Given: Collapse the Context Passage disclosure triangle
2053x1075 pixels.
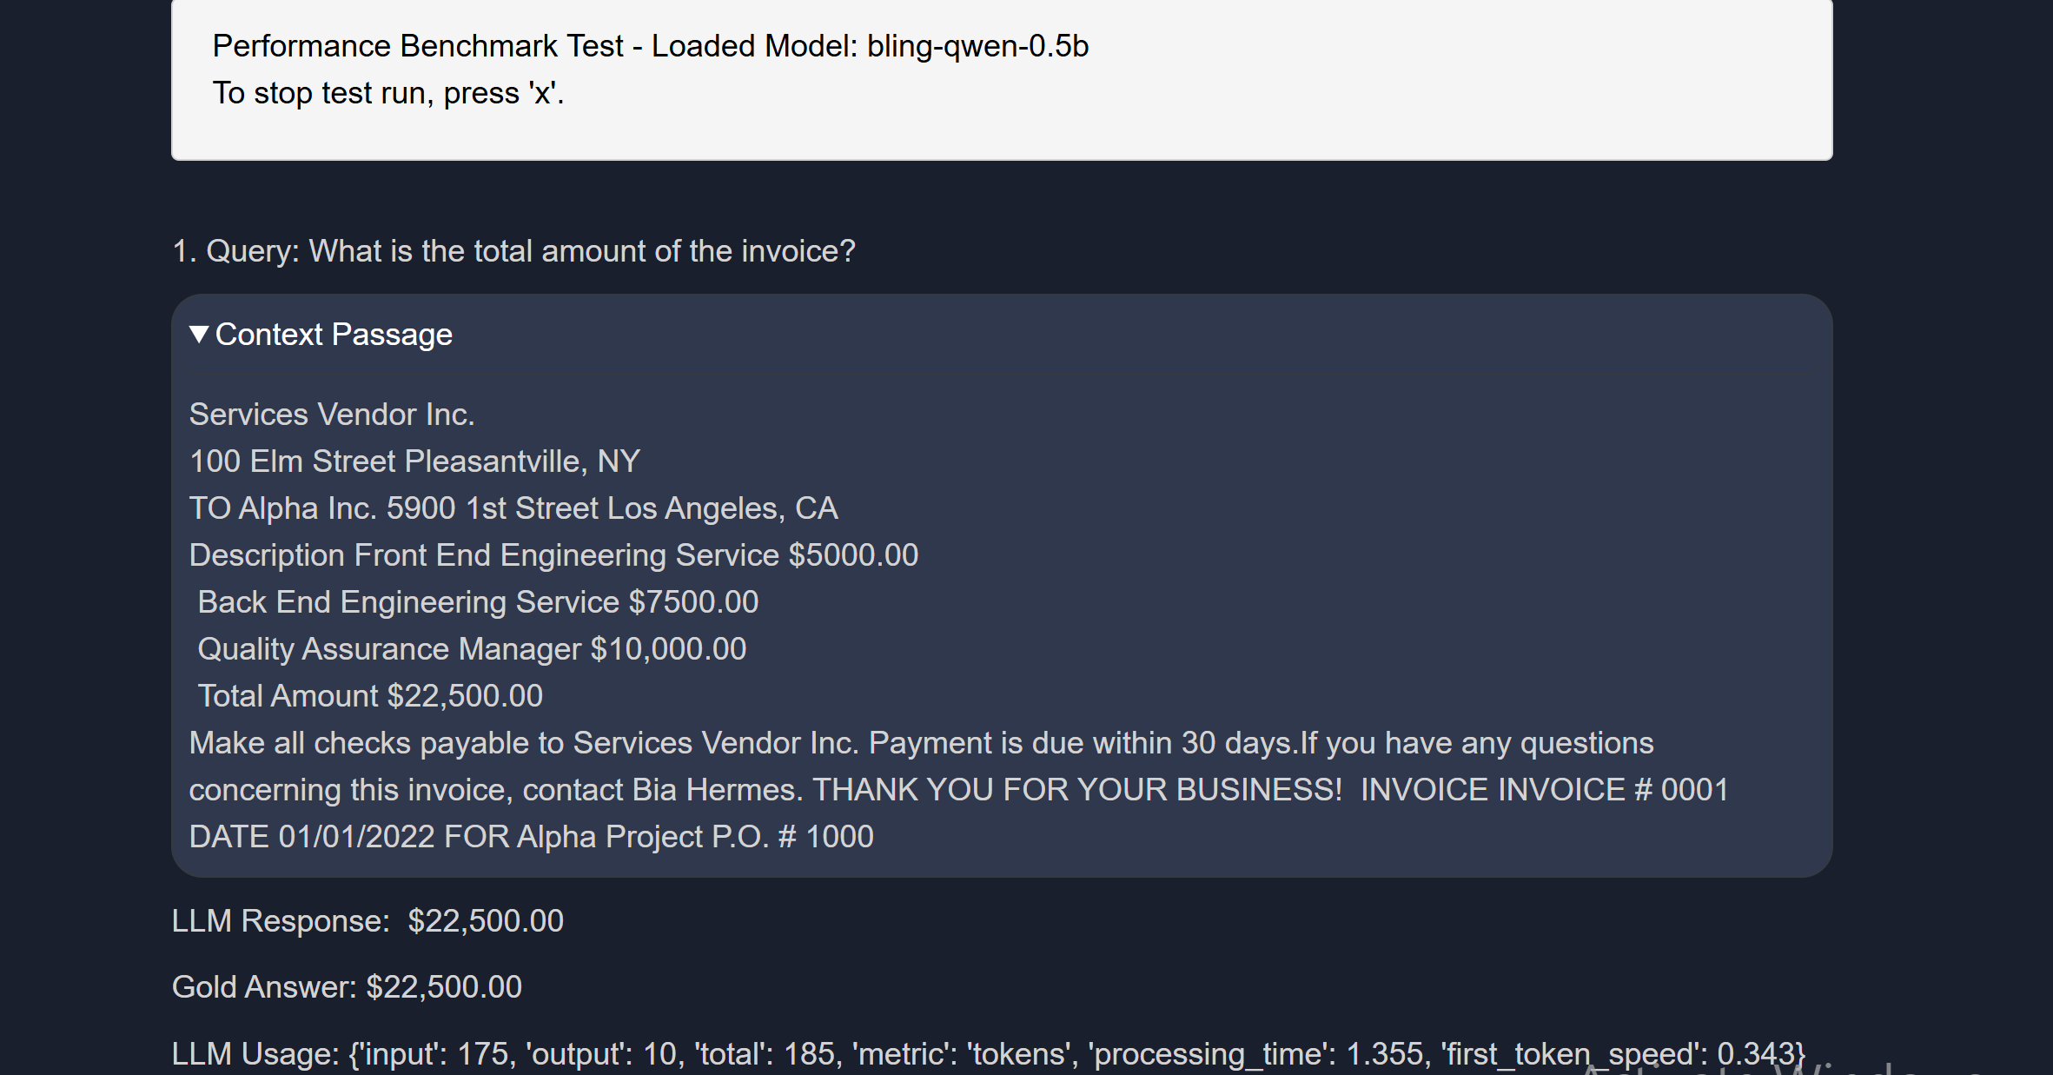Looking at the screenshot, I should [x=199, y=335].
